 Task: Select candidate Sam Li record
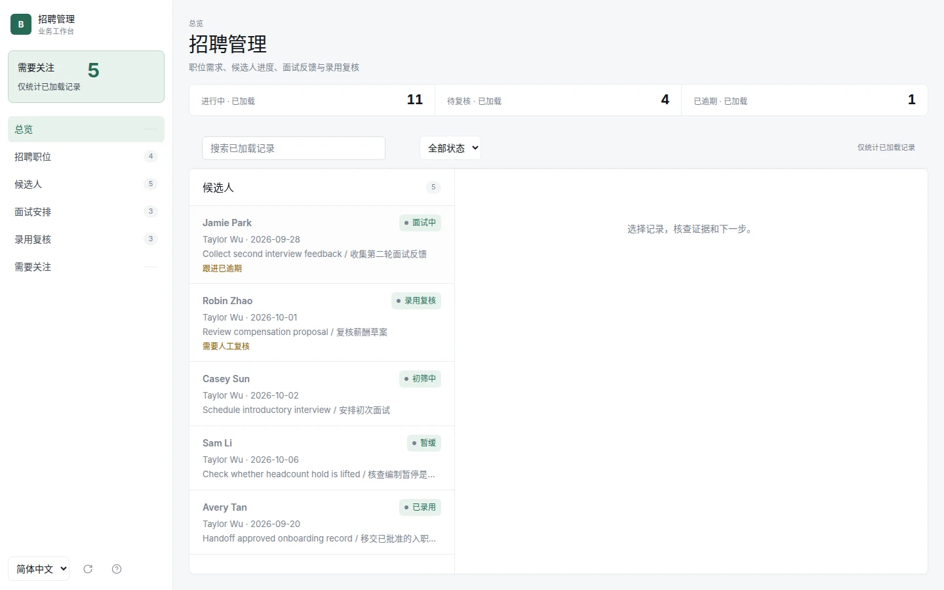[322, 458]
